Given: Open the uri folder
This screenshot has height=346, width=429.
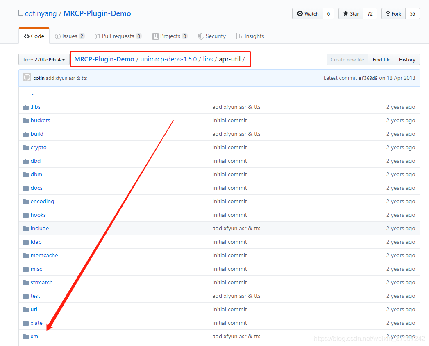Looking at the screenshot, I should (x=34, y=310).
